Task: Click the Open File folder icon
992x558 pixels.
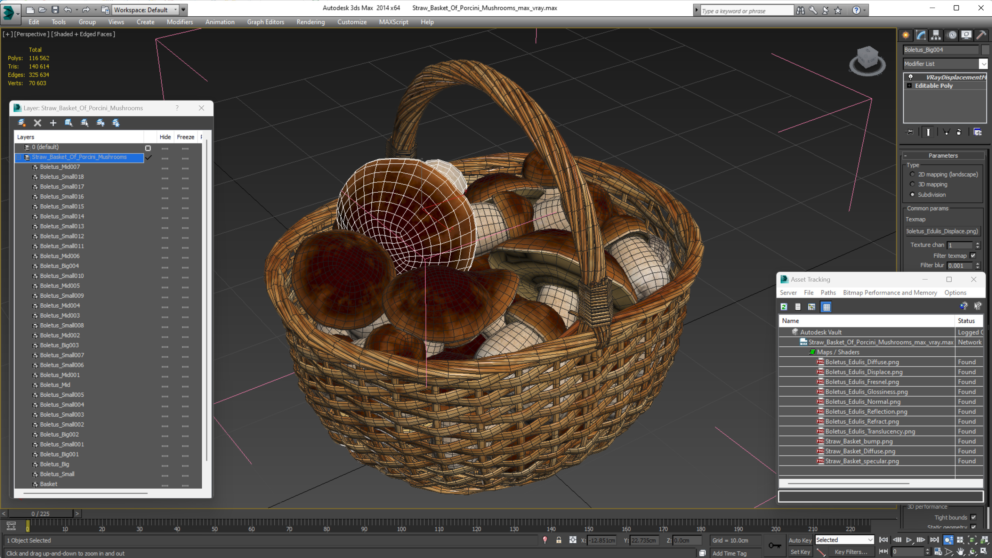Action: [x=42, y=10]
